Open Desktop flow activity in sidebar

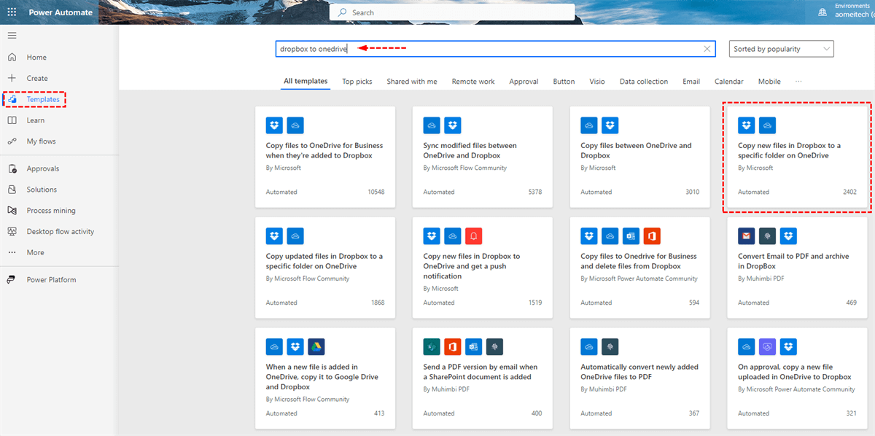(60, 232)
